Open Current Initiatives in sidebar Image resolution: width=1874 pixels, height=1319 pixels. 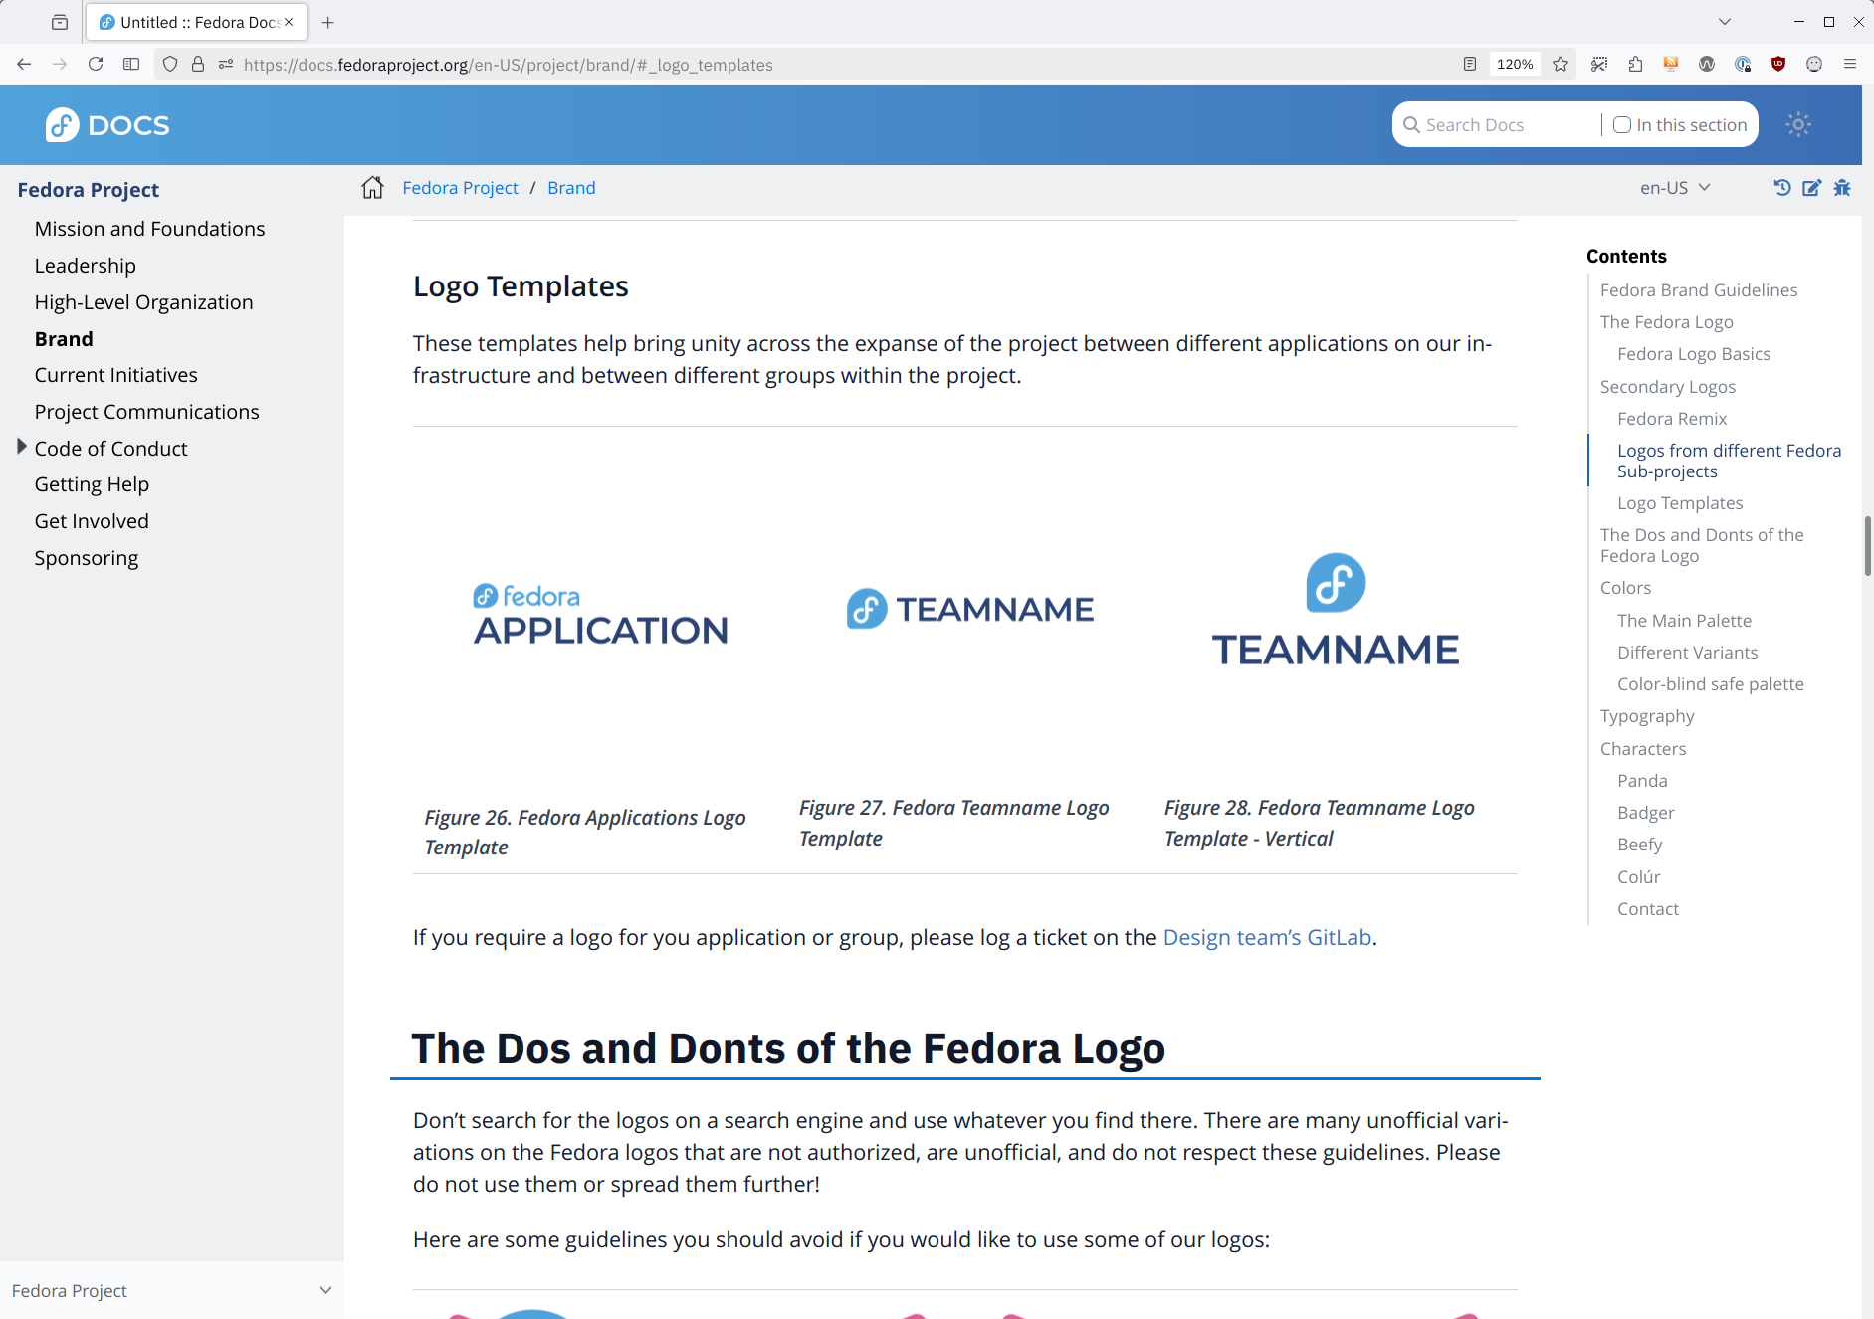point(115,375)
